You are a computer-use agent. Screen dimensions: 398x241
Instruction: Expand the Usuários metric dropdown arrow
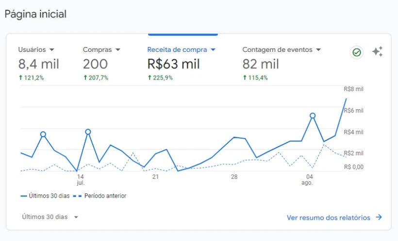pos(52,50)
